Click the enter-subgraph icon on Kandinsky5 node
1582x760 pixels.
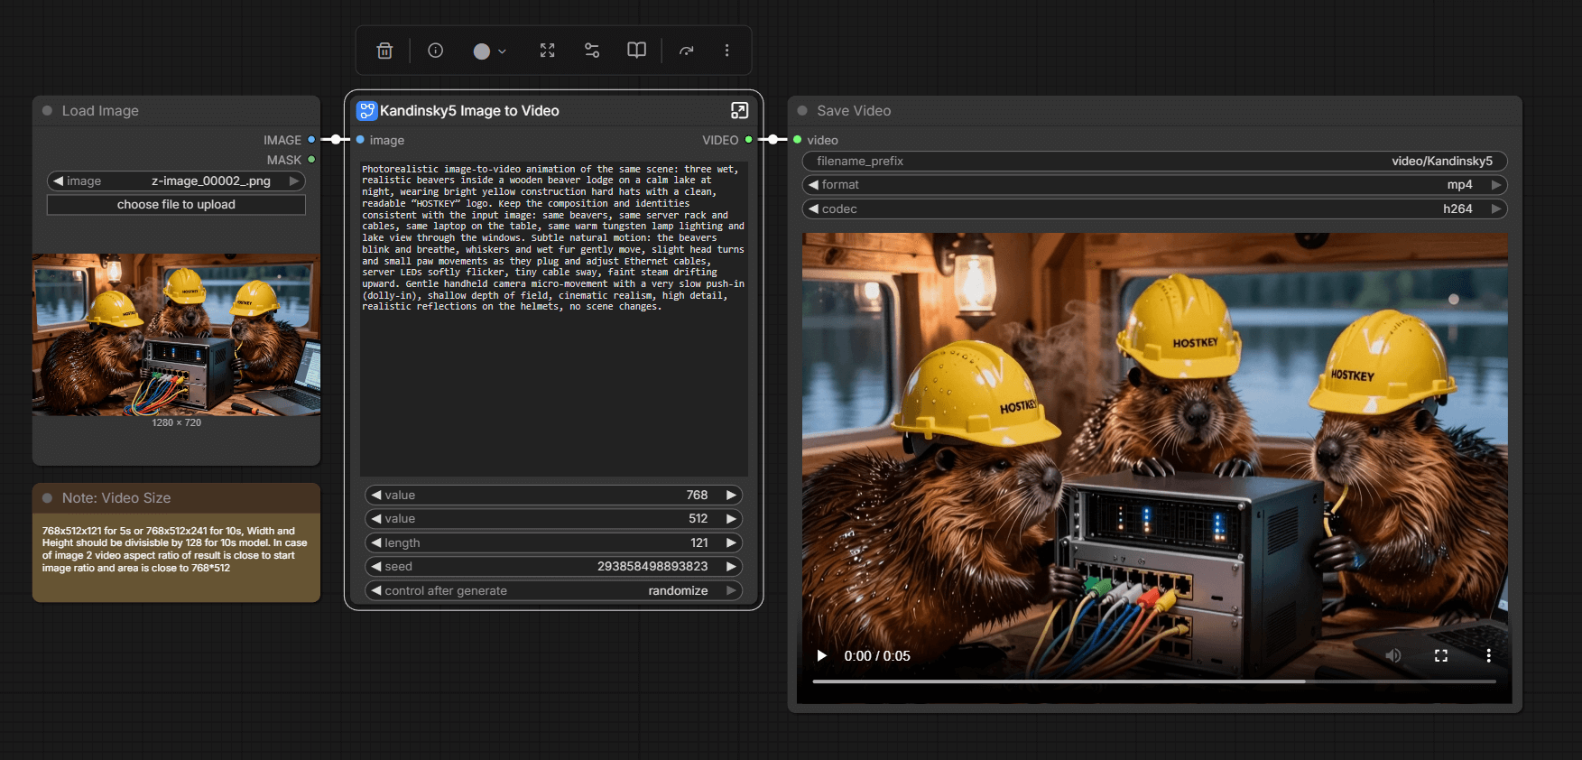[x=739, y=110]
